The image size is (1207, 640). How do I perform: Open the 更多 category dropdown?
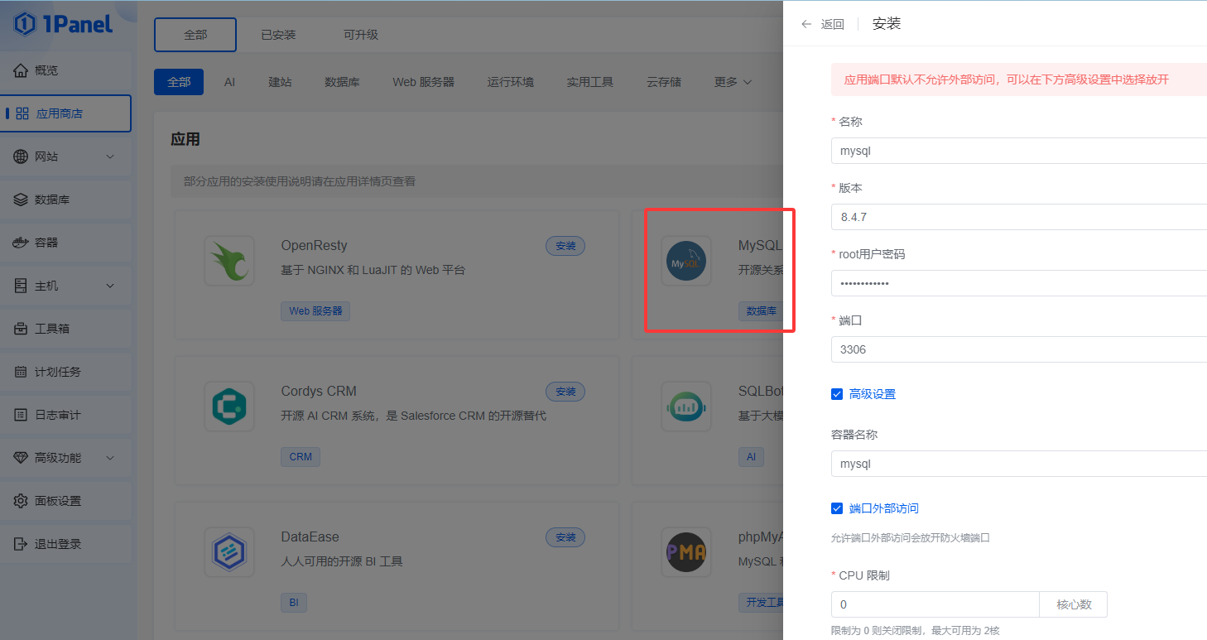pyautogui.click(x=733, y=82)
